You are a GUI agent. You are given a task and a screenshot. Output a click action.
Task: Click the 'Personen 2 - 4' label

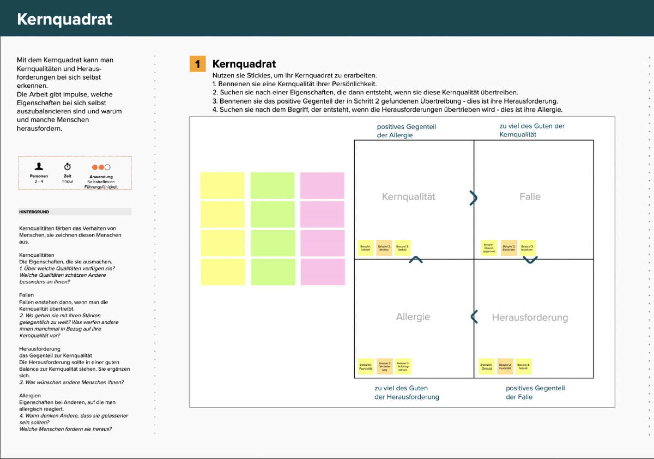tap(39, 179)
